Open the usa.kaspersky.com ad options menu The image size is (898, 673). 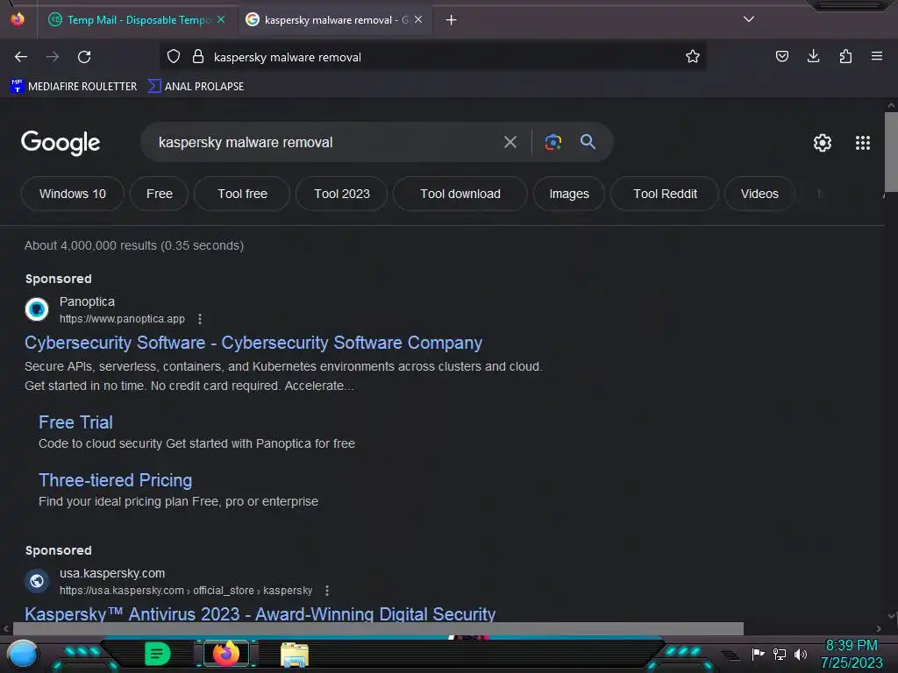click(327, 590)
